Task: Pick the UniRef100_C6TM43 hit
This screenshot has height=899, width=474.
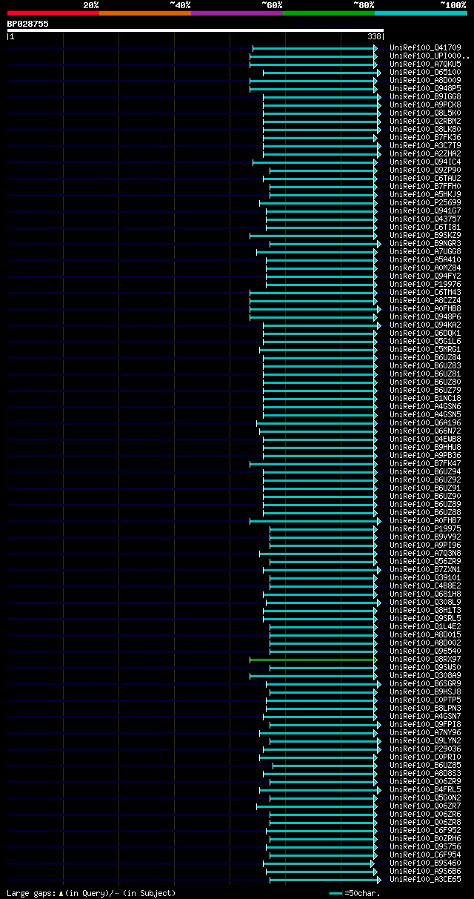Action: pyautogui.click(x=425, y=293)
